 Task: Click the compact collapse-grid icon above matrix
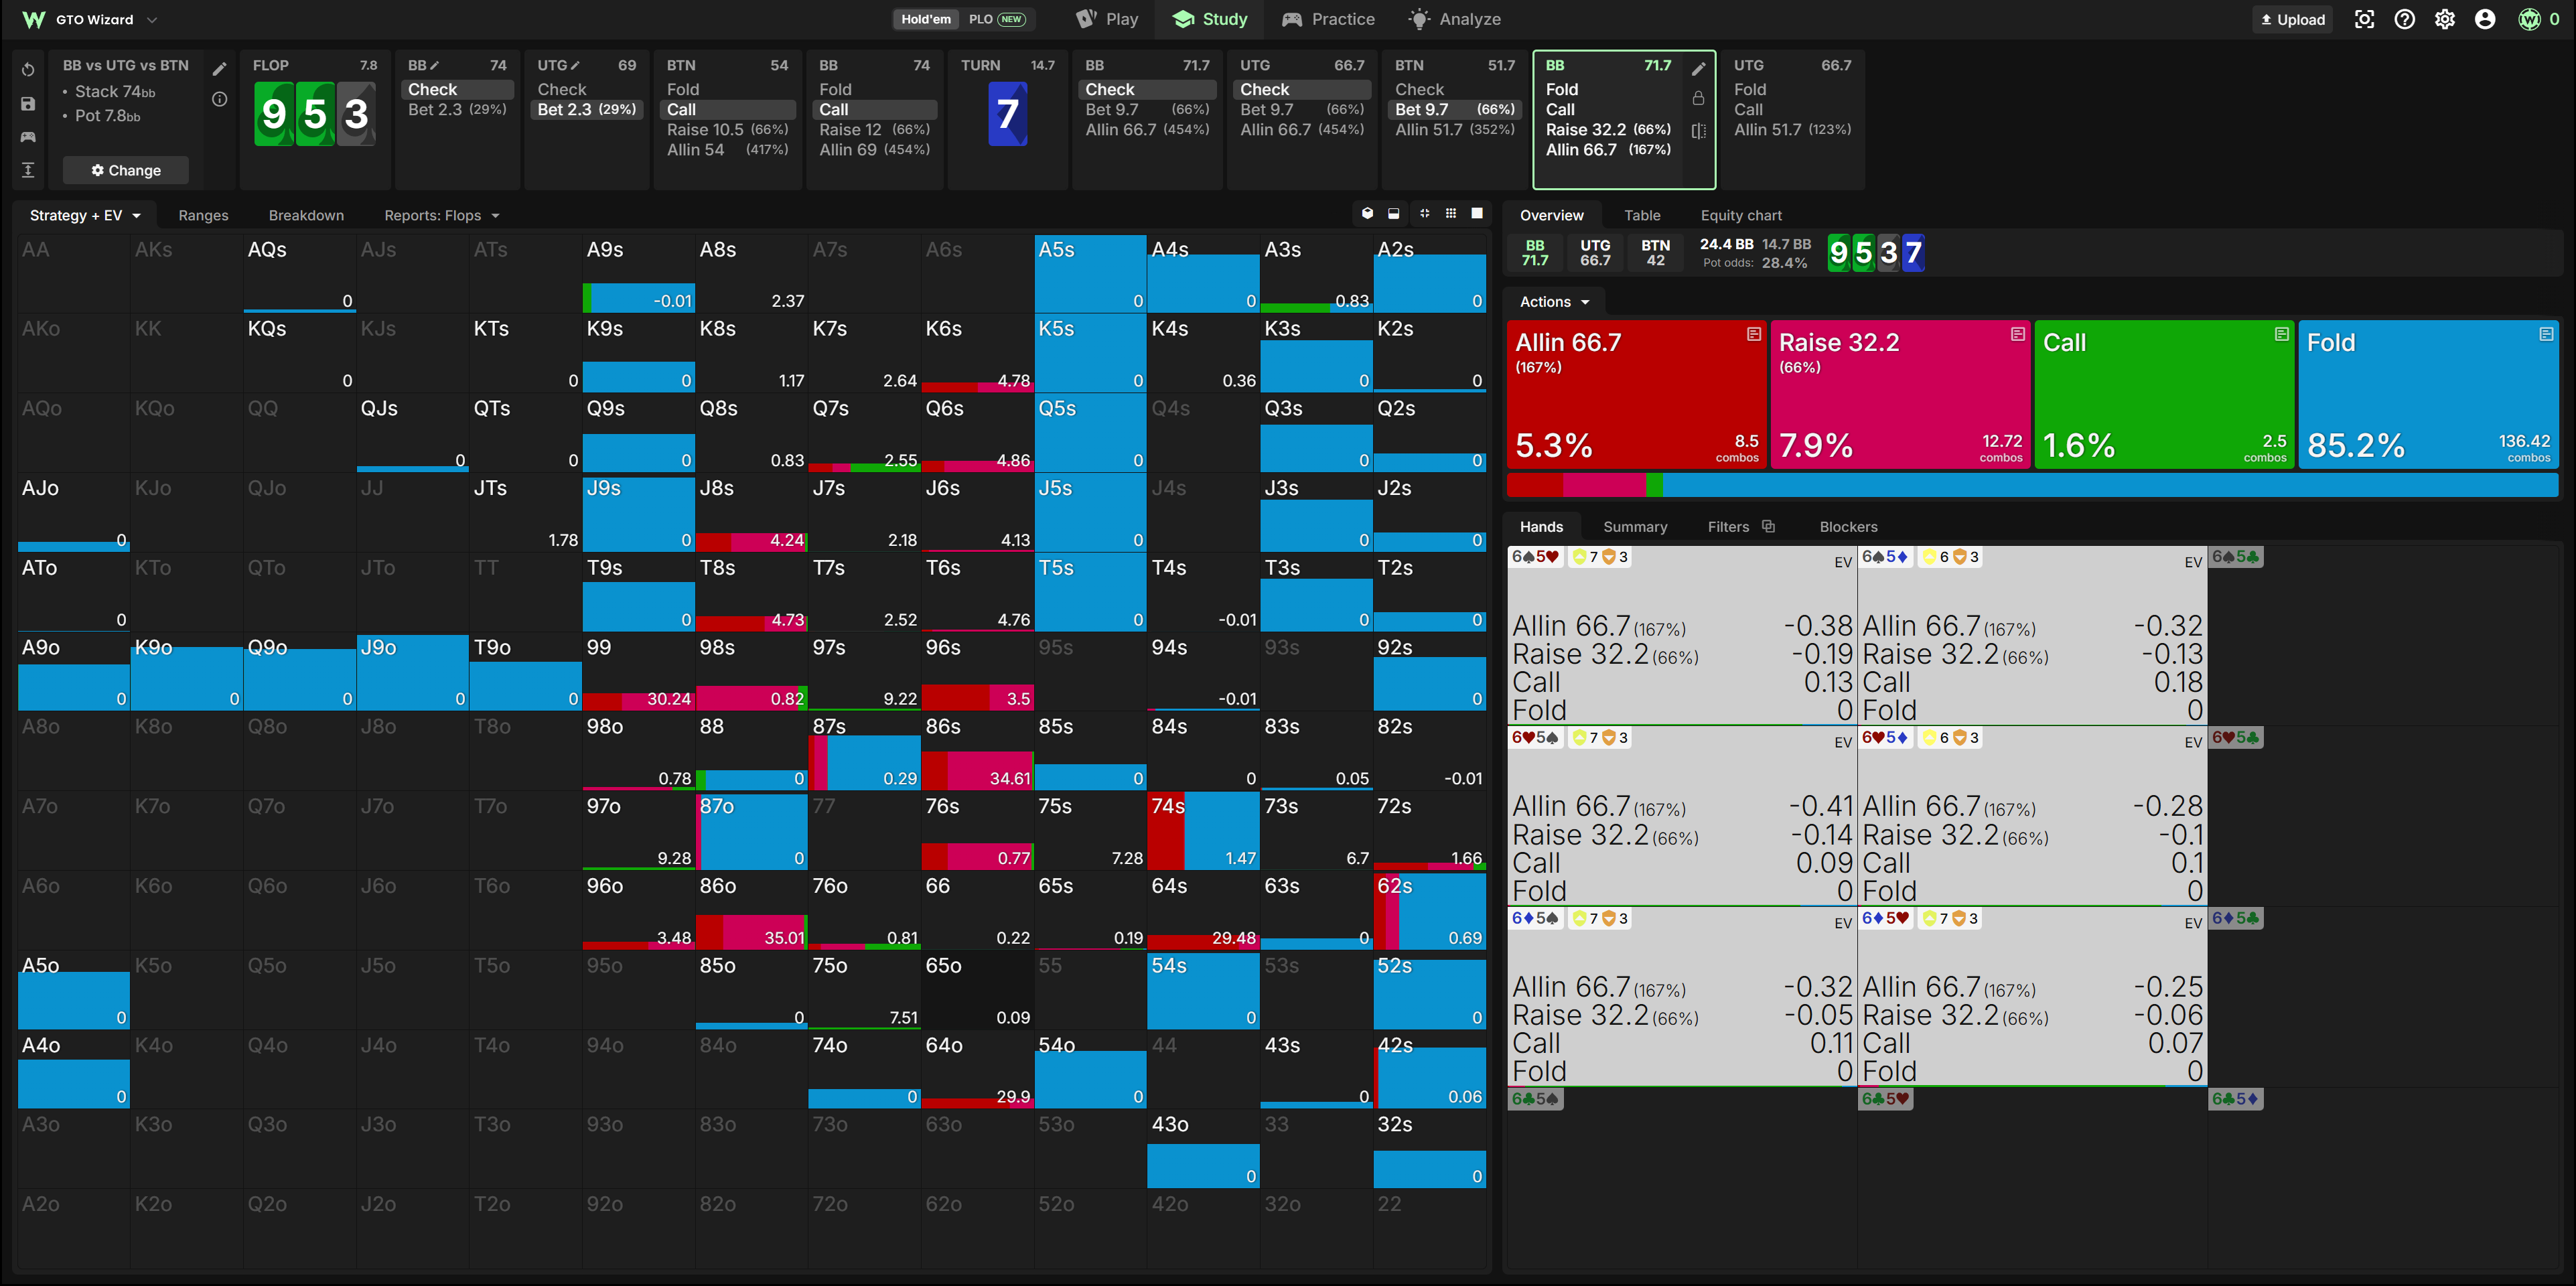[x=1424, y=214]
